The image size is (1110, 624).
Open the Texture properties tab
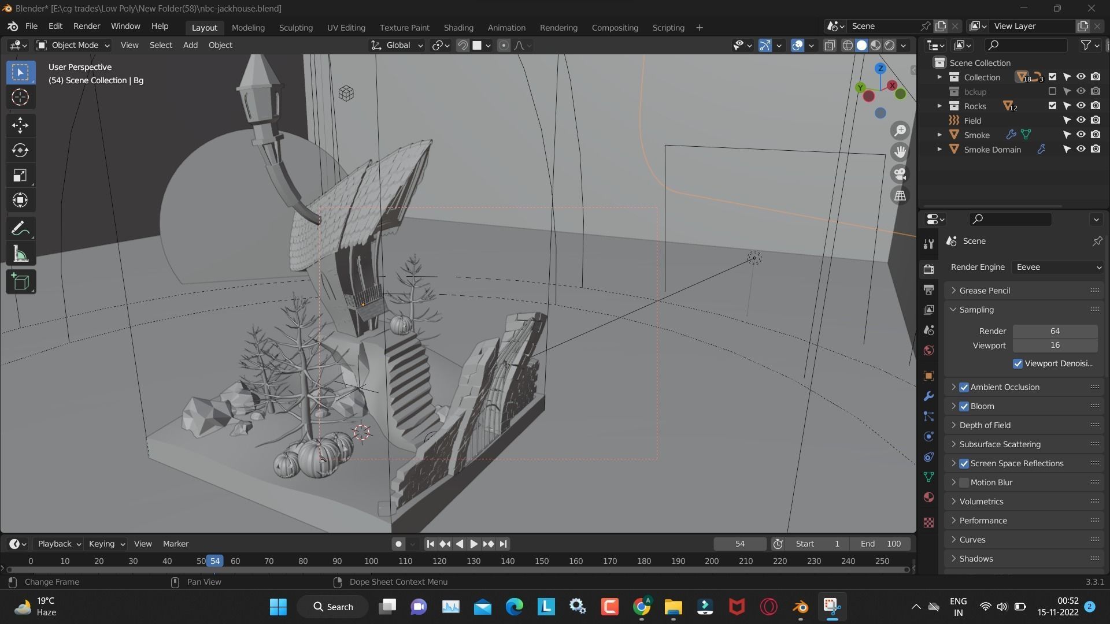coord(928,523)
